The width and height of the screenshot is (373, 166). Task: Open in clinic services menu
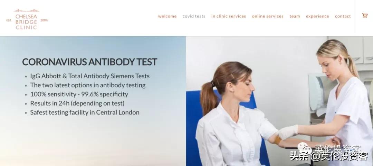(229, 16)
